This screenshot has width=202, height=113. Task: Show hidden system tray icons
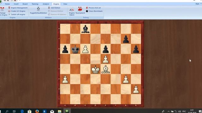pyautogui.click(x=168, y=111)
